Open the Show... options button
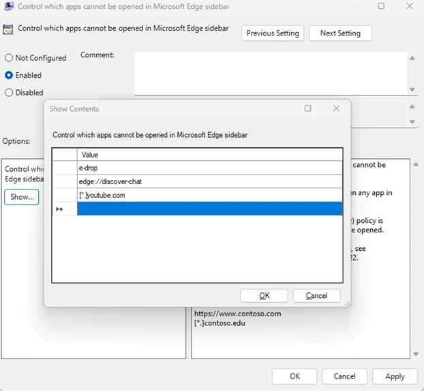The height and width of the screenshot is (392, 424). click(22, 197)
